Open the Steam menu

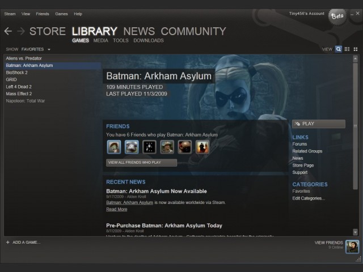pos(10,14)
